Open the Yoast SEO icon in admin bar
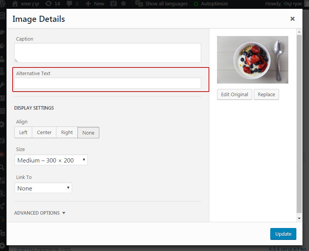This screenshot has height=251, width=309. coord(113,3)
